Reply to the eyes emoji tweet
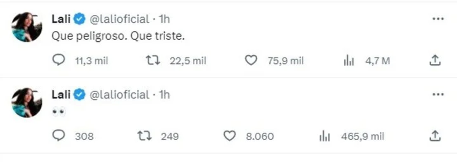Image resolution: width=457 pixels, height=165 pixels. [x=58, y=136]
